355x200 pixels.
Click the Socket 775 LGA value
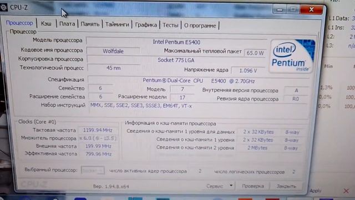click(176, 60)
